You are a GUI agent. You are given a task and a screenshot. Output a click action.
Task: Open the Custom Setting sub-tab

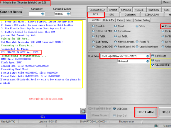142,20
